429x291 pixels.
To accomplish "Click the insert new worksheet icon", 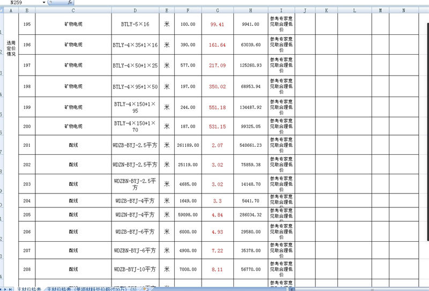I will pos(147,289).
